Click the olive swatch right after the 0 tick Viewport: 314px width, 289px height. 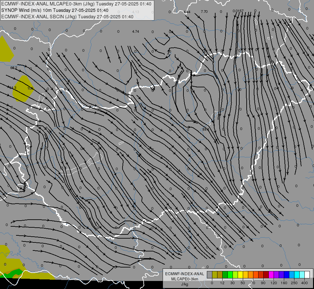tap(215, 275)
